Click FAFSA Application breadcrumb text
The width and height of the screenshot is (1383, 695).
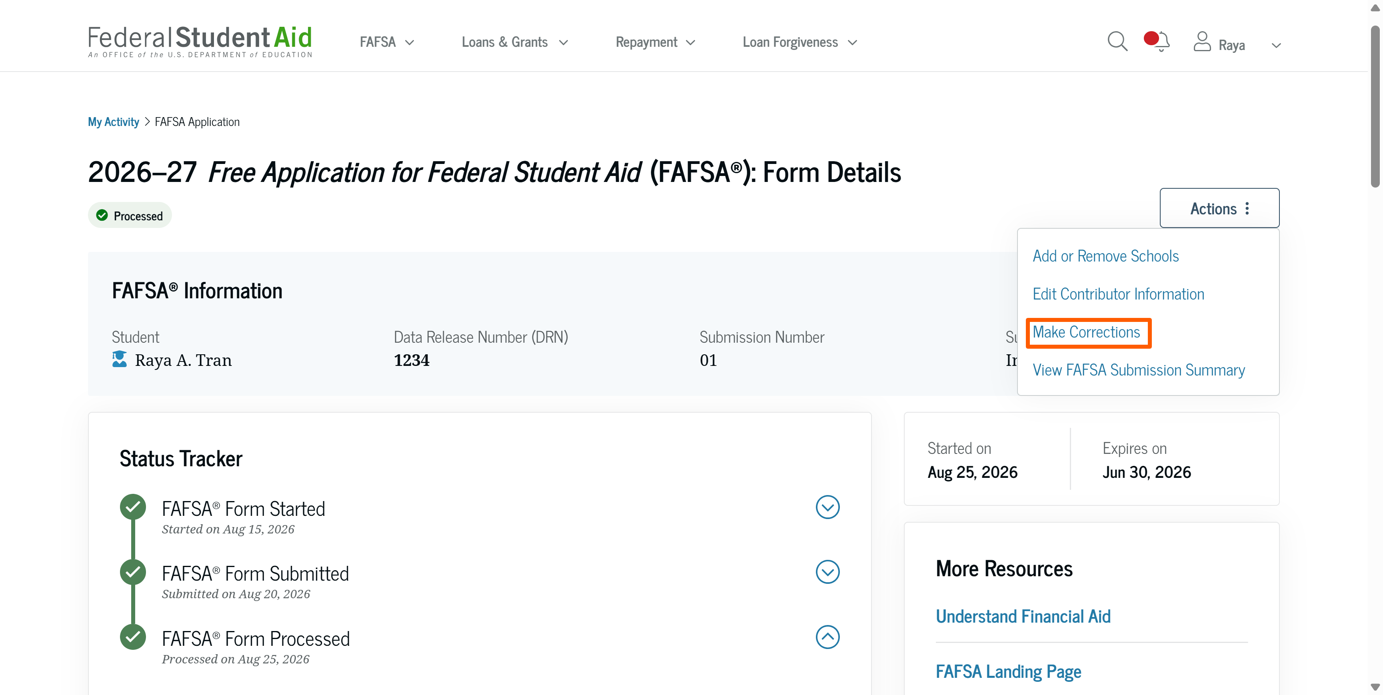[x=197, y=122]
